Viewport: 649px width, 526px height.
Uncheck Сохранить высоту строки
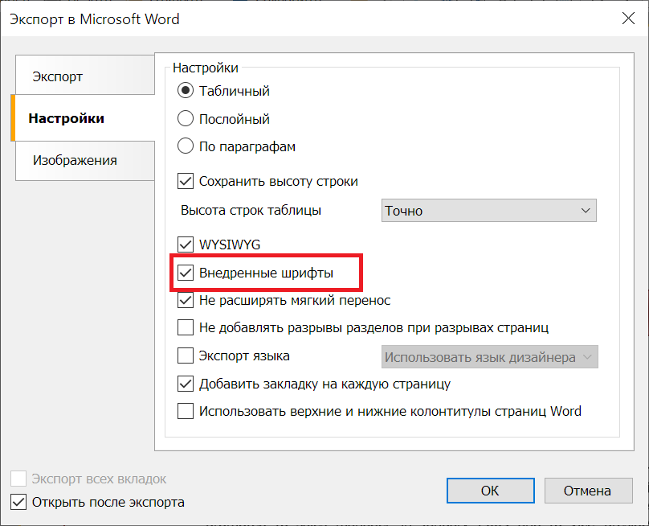click(x=186, y=181)
